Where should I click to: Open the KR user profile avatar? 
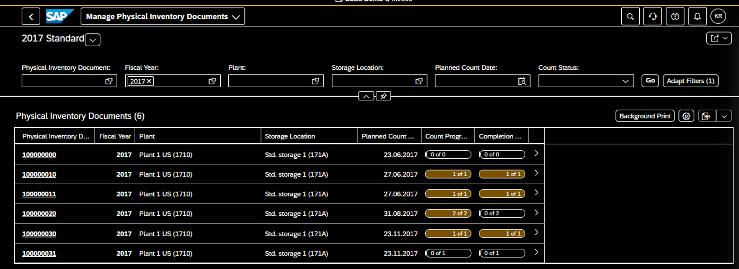click(718, 16)
